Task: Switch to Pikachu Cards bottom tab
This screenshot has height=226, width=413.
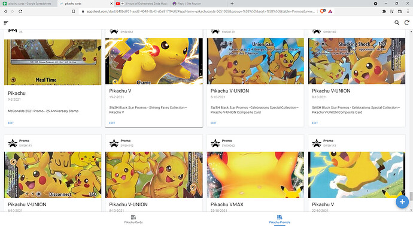Action: 133,219
